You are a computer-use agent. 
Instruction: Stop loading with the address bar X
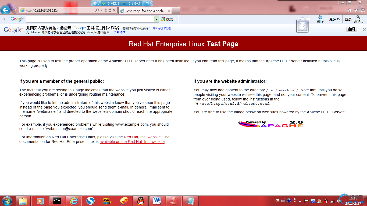(x=114, y=10)
